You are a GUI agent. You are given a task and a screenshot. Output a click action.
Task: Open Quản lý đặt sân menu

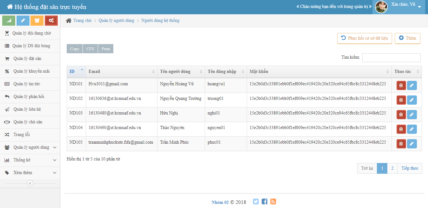(30, 59)
